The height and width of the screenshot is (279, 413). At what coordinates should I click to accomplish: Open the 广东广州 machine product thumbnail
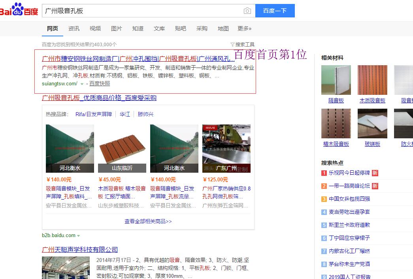tap(226, 149)
